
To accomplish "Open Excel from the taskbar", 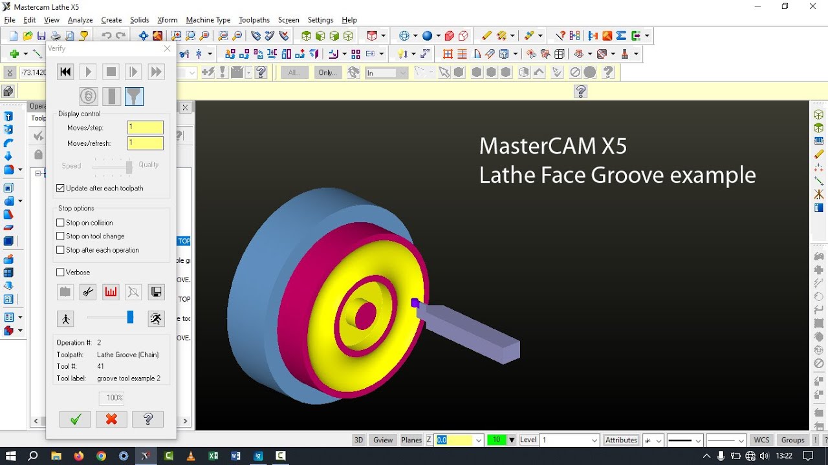I will pyautogui.click(x=213, y=456).
